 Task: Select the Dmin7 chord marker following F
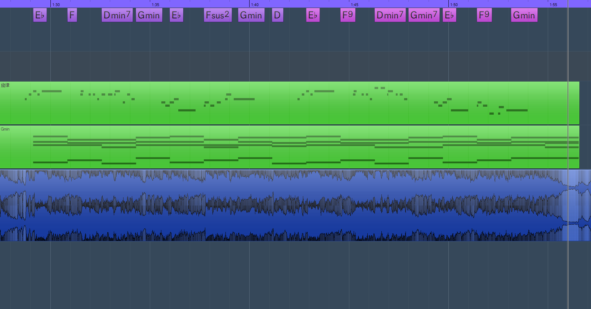coord(117,15)
